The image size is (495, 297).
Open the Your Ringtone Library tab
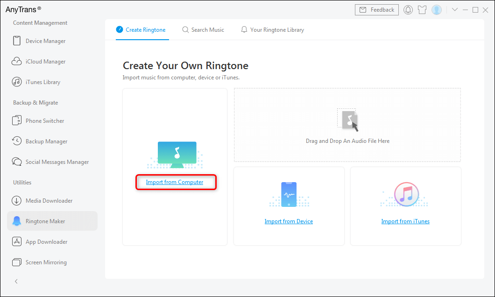(272, 30)
